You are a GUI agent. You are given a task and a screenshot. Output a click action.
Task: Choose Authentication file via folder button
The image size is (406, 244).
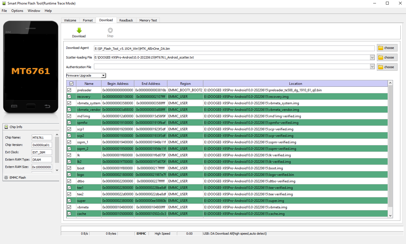click(x=387, y=67)
